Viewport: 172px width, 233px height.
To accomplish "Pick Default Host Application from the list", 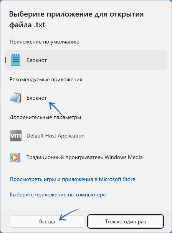I will pos(55,136).
